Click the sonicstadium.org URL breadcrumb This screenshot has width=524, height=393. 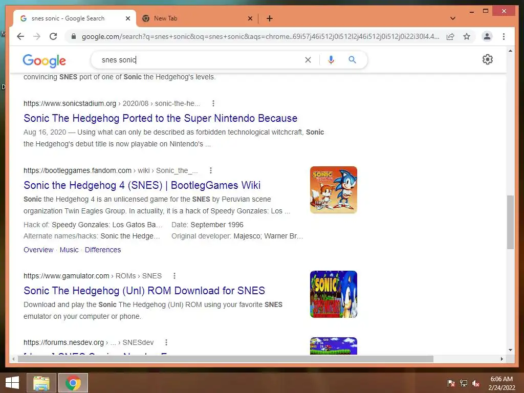112,103
